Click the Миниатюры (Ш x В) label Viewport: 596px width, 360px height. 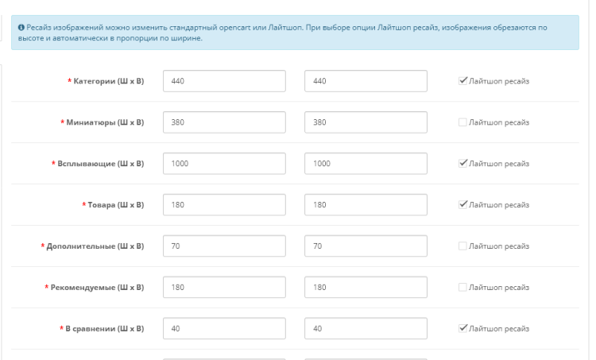tap(105, 122)
